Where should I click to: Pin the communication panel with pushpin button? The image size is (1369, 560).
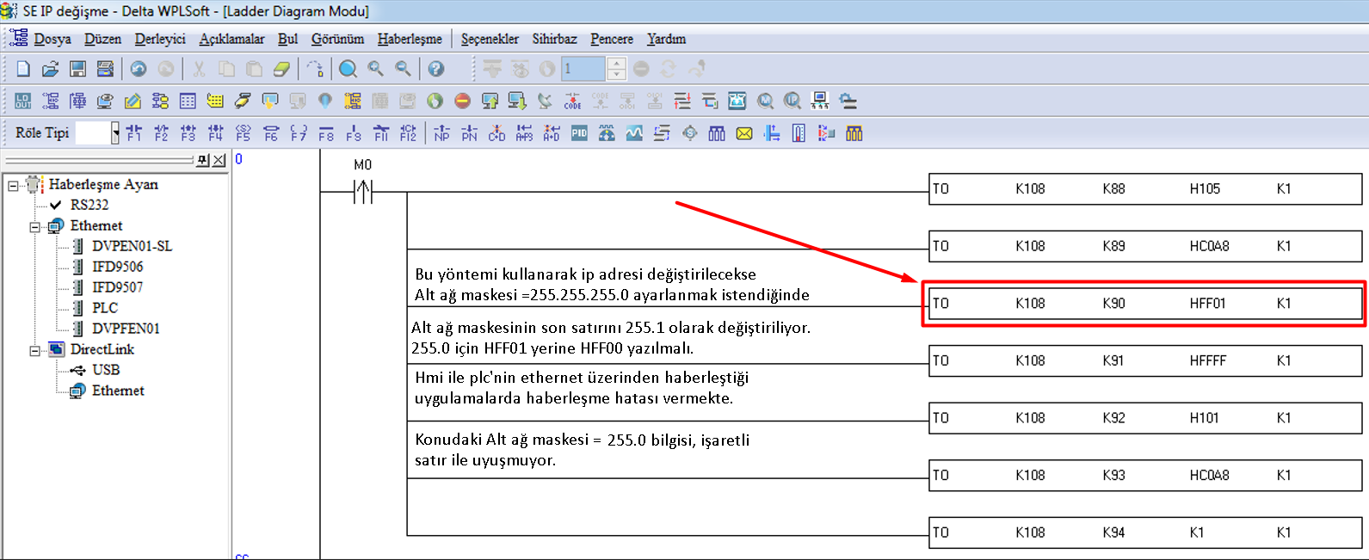[203, 160]
